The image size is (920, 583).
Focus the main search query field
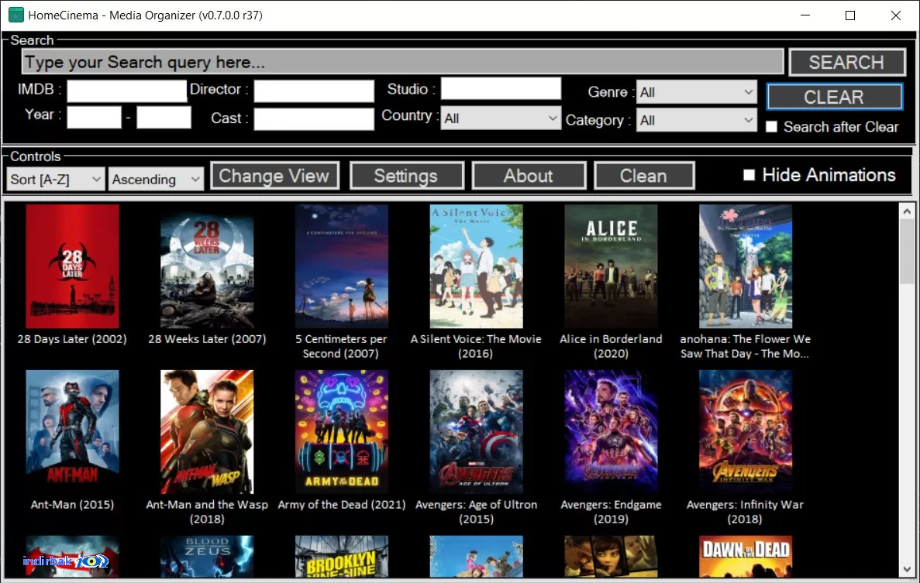click(402, 61)
